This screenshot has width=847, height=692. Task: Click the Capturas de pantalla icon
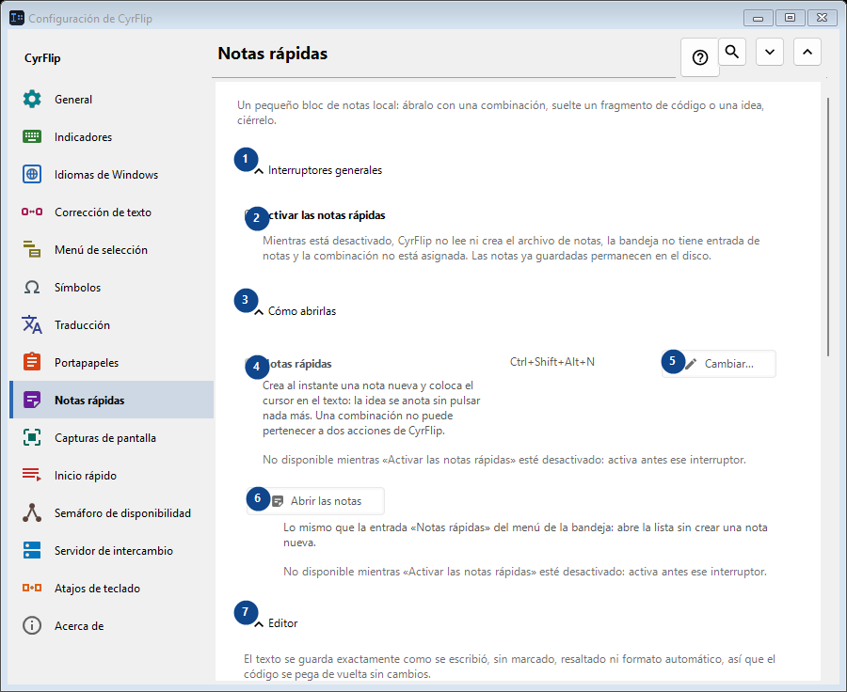coord(32,437)
